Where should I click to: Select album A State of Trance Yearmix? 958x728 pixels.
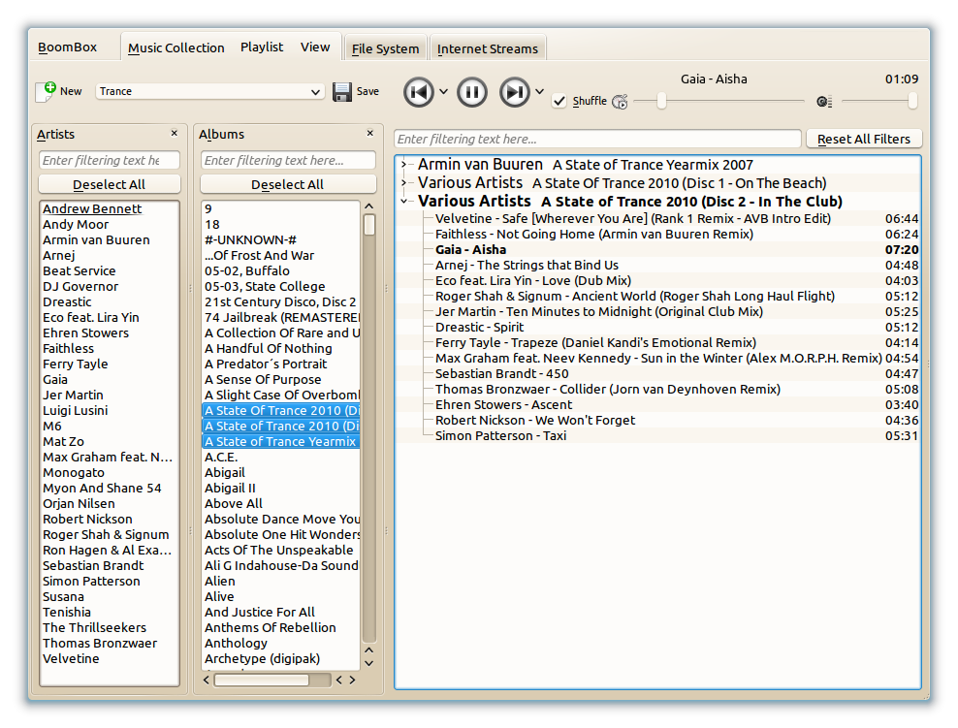(281, 442)
